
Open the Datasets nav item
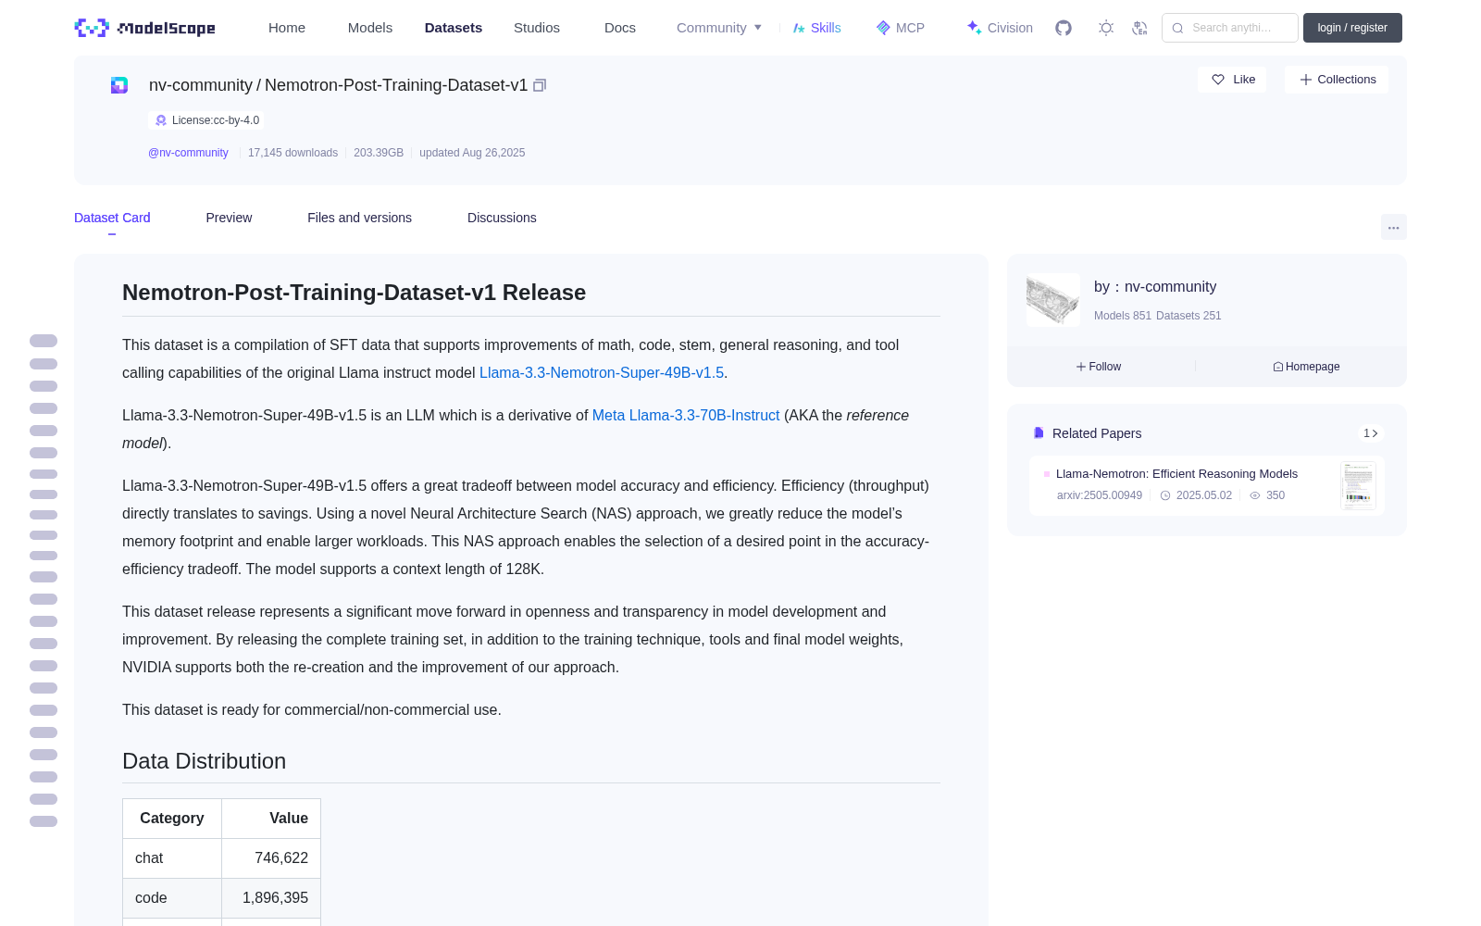pos(454,28)
